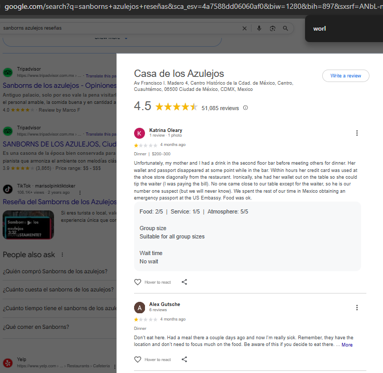Click the Write a review button
The height and width of the screenshot is (373, 383).
click(x=346, y=76)
